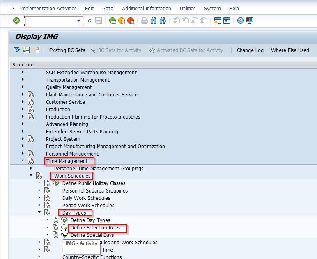Open the Help menu
The image size is (317, 259).
tap(234, 9)
